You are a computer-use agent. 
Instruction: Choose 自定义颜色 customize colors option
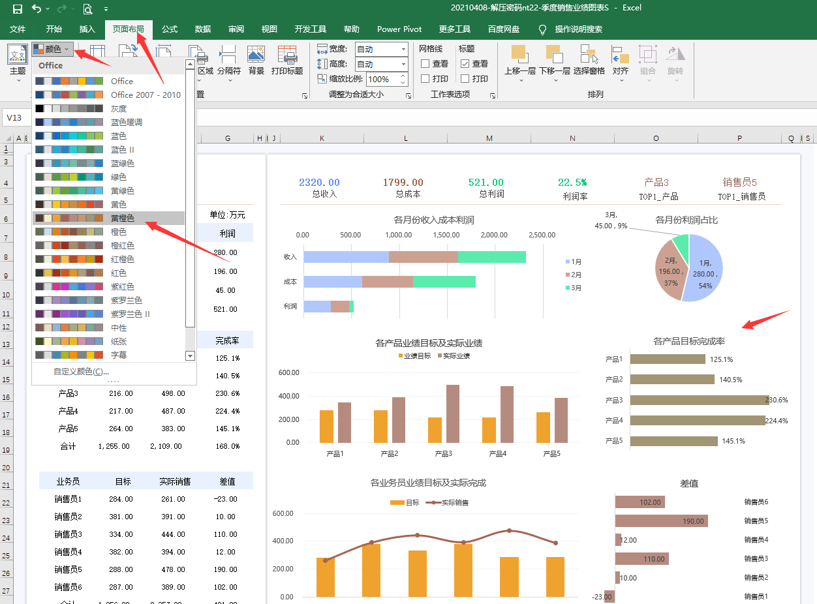pos(81,372)
